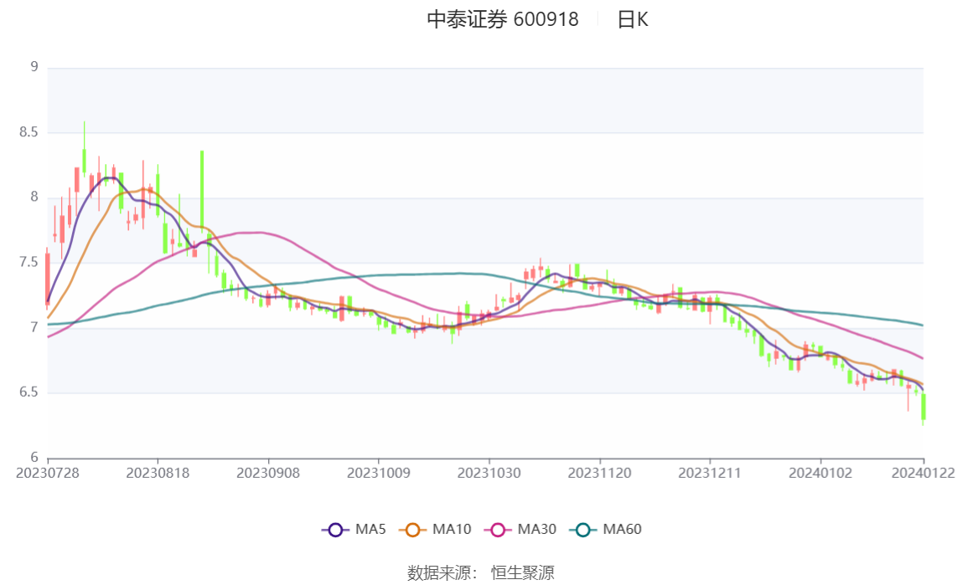Click the 20231030 date axis label
The image size is (962, 585).
[x=489, y=474]
